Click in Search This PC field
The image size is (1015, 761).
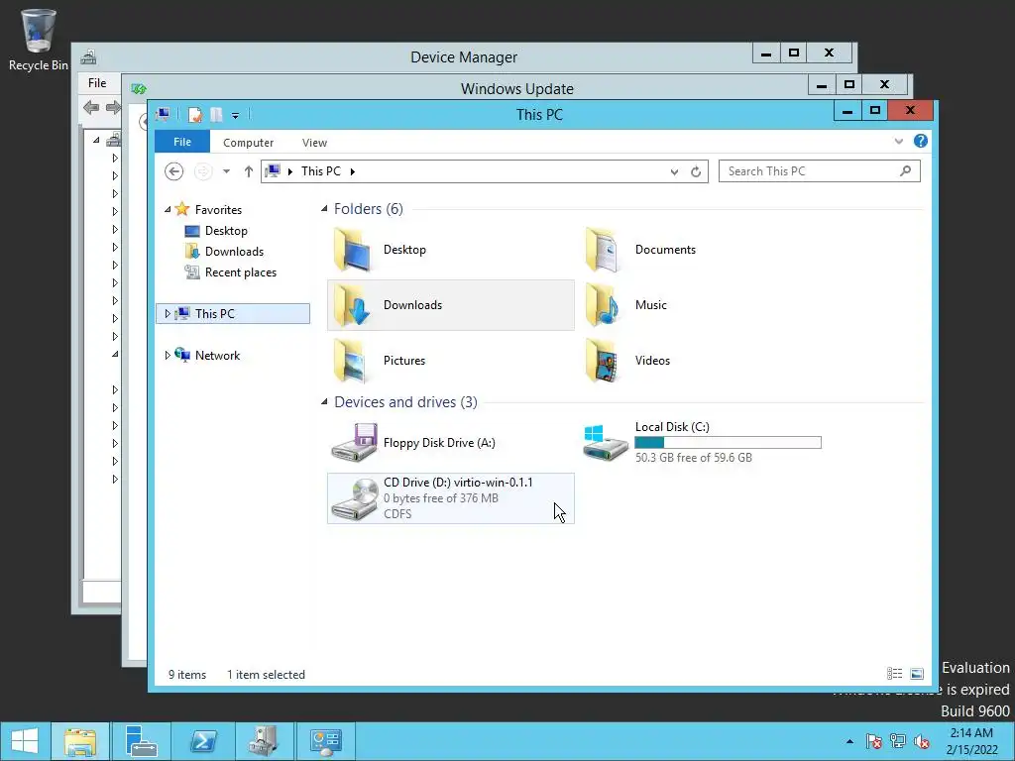tap(809, 170)
